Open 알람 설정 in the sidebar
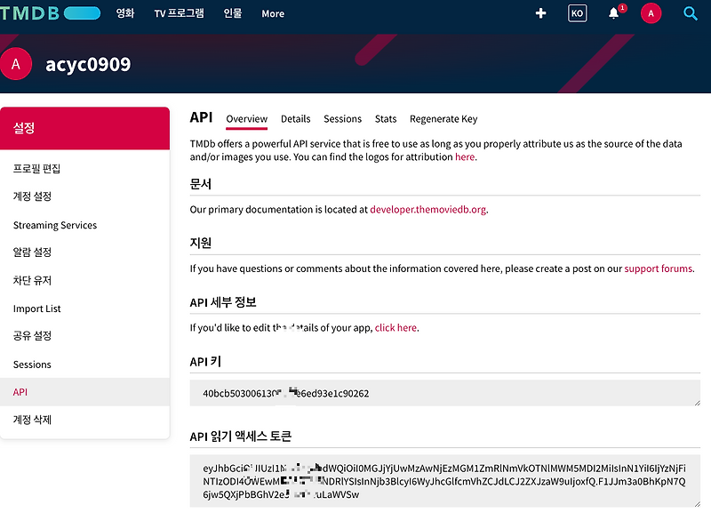The image size is (711, 521). (32, 252)
